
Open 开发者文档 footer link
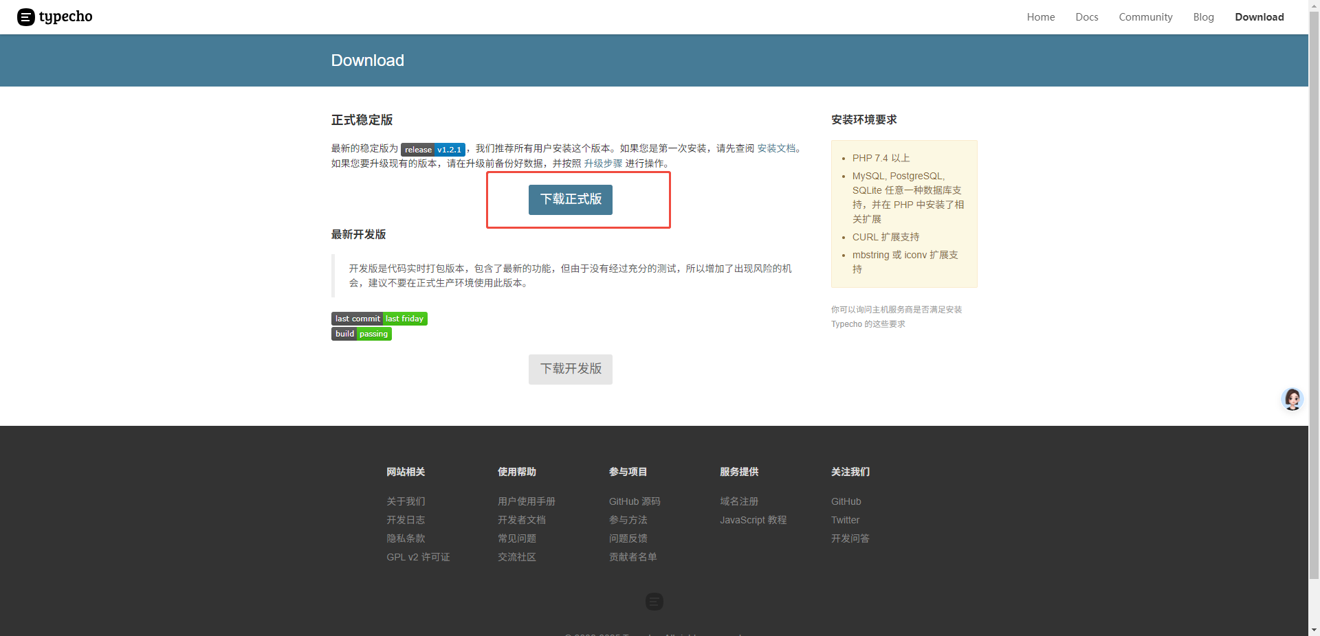(522, 520)
